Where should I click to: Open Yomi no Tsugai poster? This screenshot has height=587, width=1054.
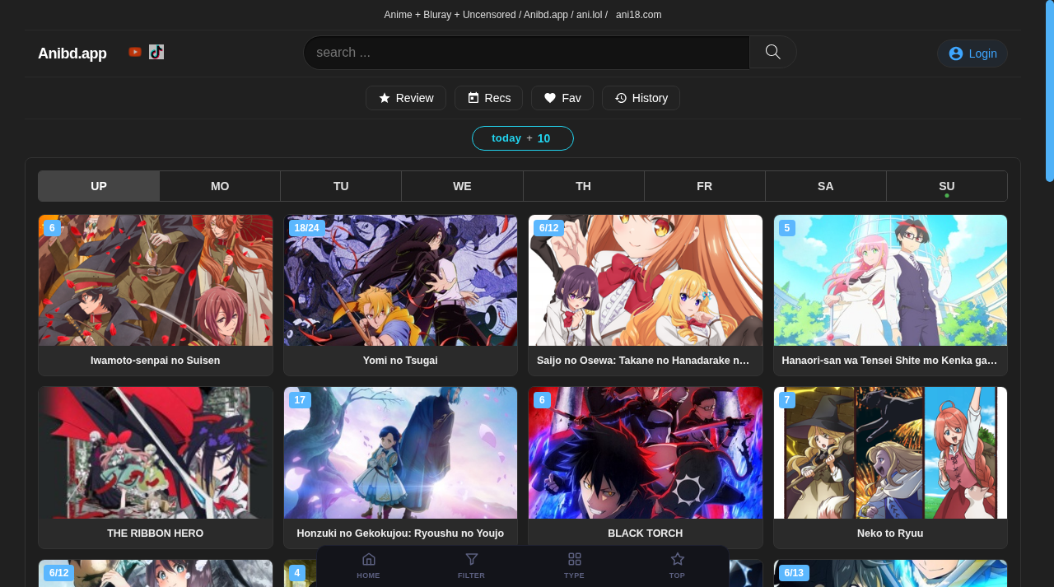tap(400, 281)
